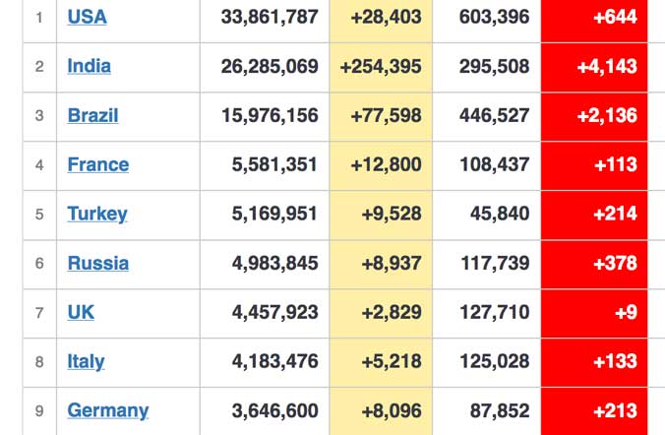
Task: Open the Brazil country link
Action: tap(92, 115)
